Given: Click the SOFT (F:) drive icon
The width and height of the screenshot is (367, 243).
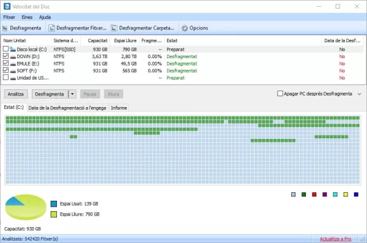Looking at the screenshot, I should tap(13, 71).
